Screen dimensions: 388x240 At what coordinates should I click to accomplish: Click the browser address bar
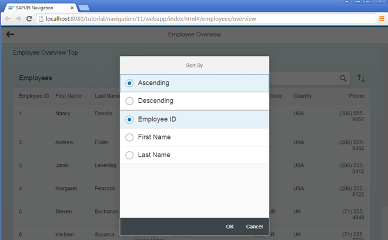tap(200, 19)
